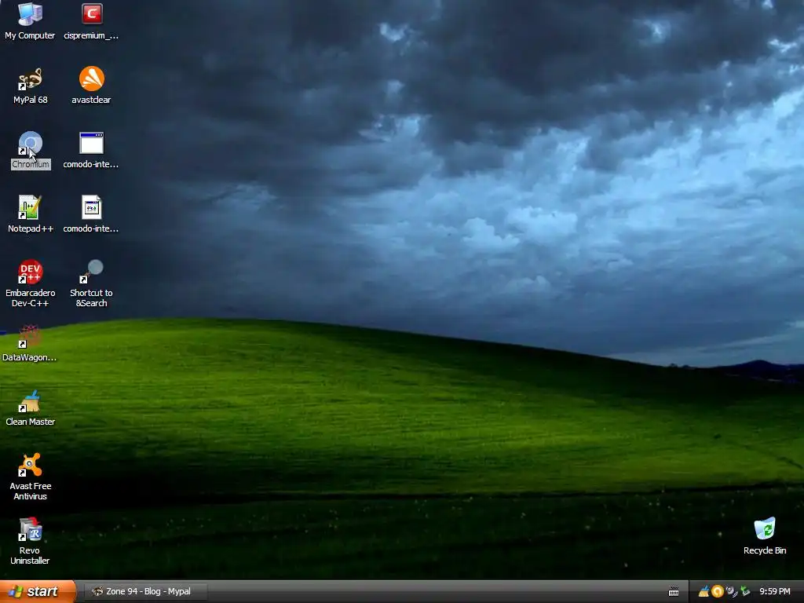This screenshot has width=804, height=603.
Task: Select the avastclear desktop icon
Action: [x=91, y=86]
